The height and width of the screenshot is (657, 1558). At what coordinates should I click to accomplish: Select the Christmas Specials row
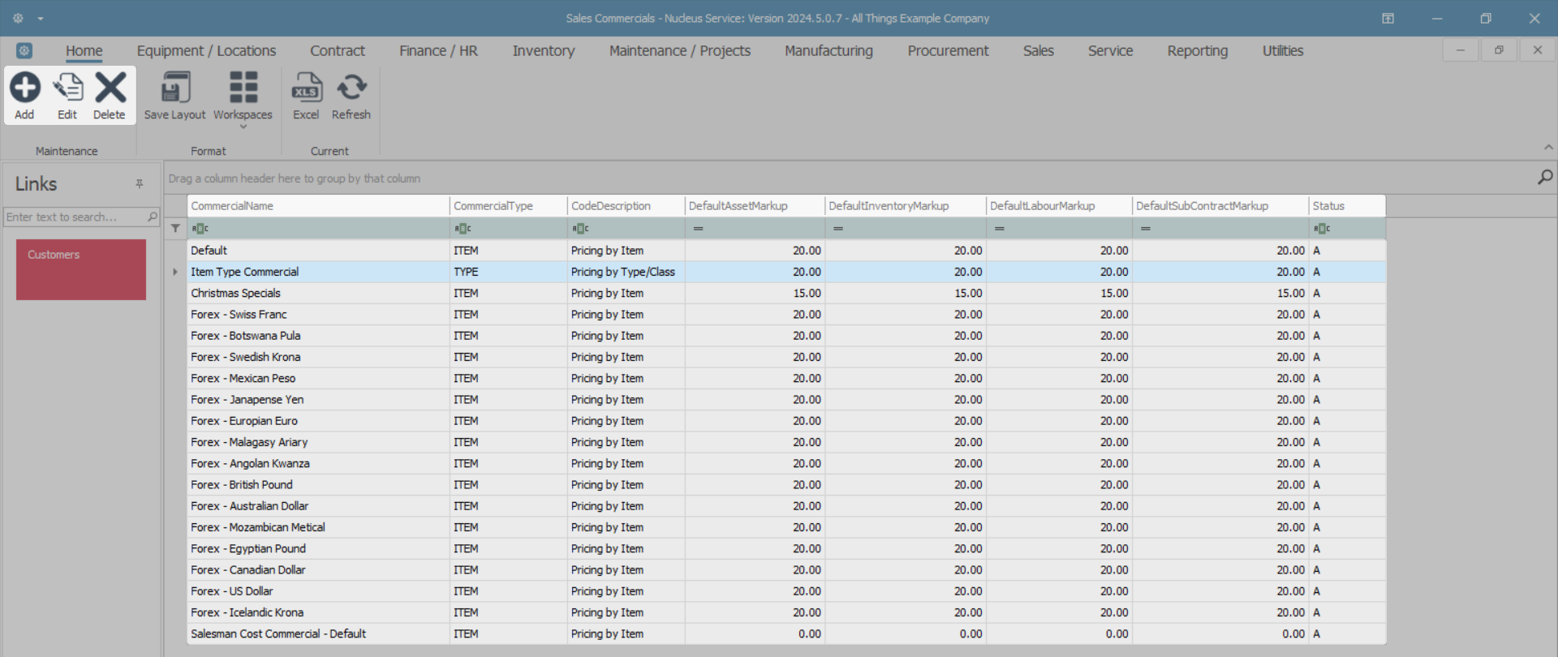click(x=786, y=293)
